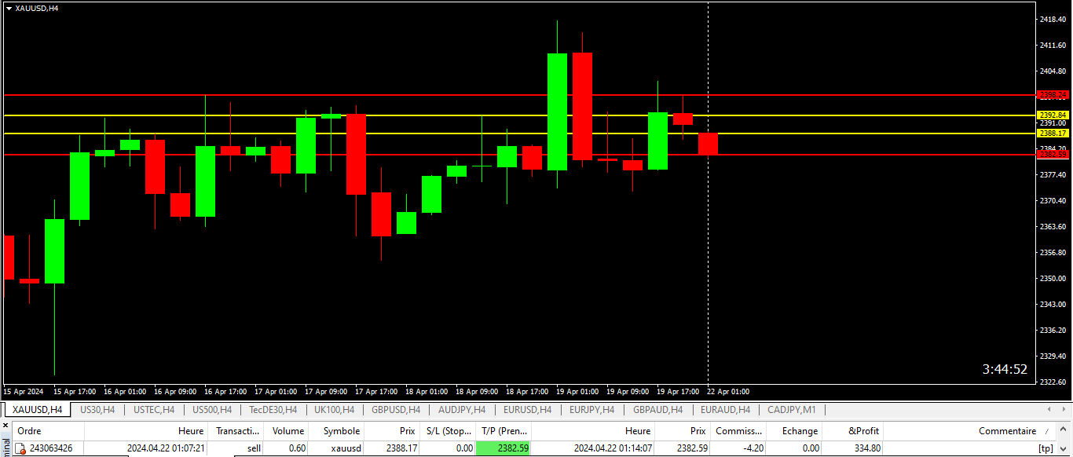The height and width of the screenshot is (457, 1073).
Task: Click the [tp] comment cell
Action: click(1046, 448)
